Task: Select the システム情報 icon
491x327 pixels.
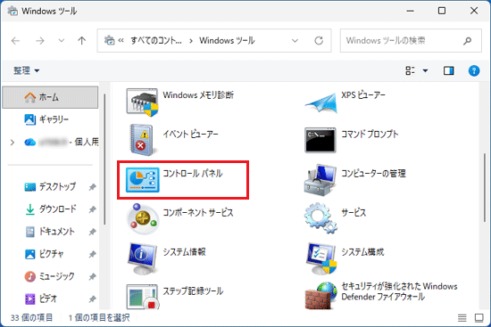Action: tap(143, 258)
